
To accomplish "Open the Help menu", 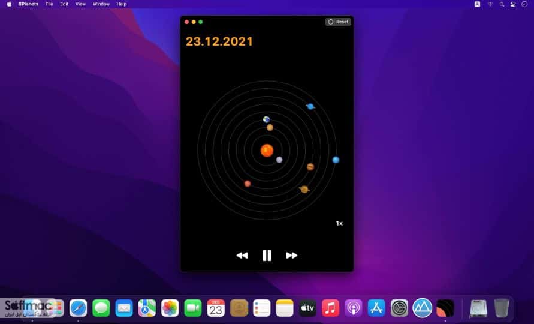I will [x=121, y=4].
